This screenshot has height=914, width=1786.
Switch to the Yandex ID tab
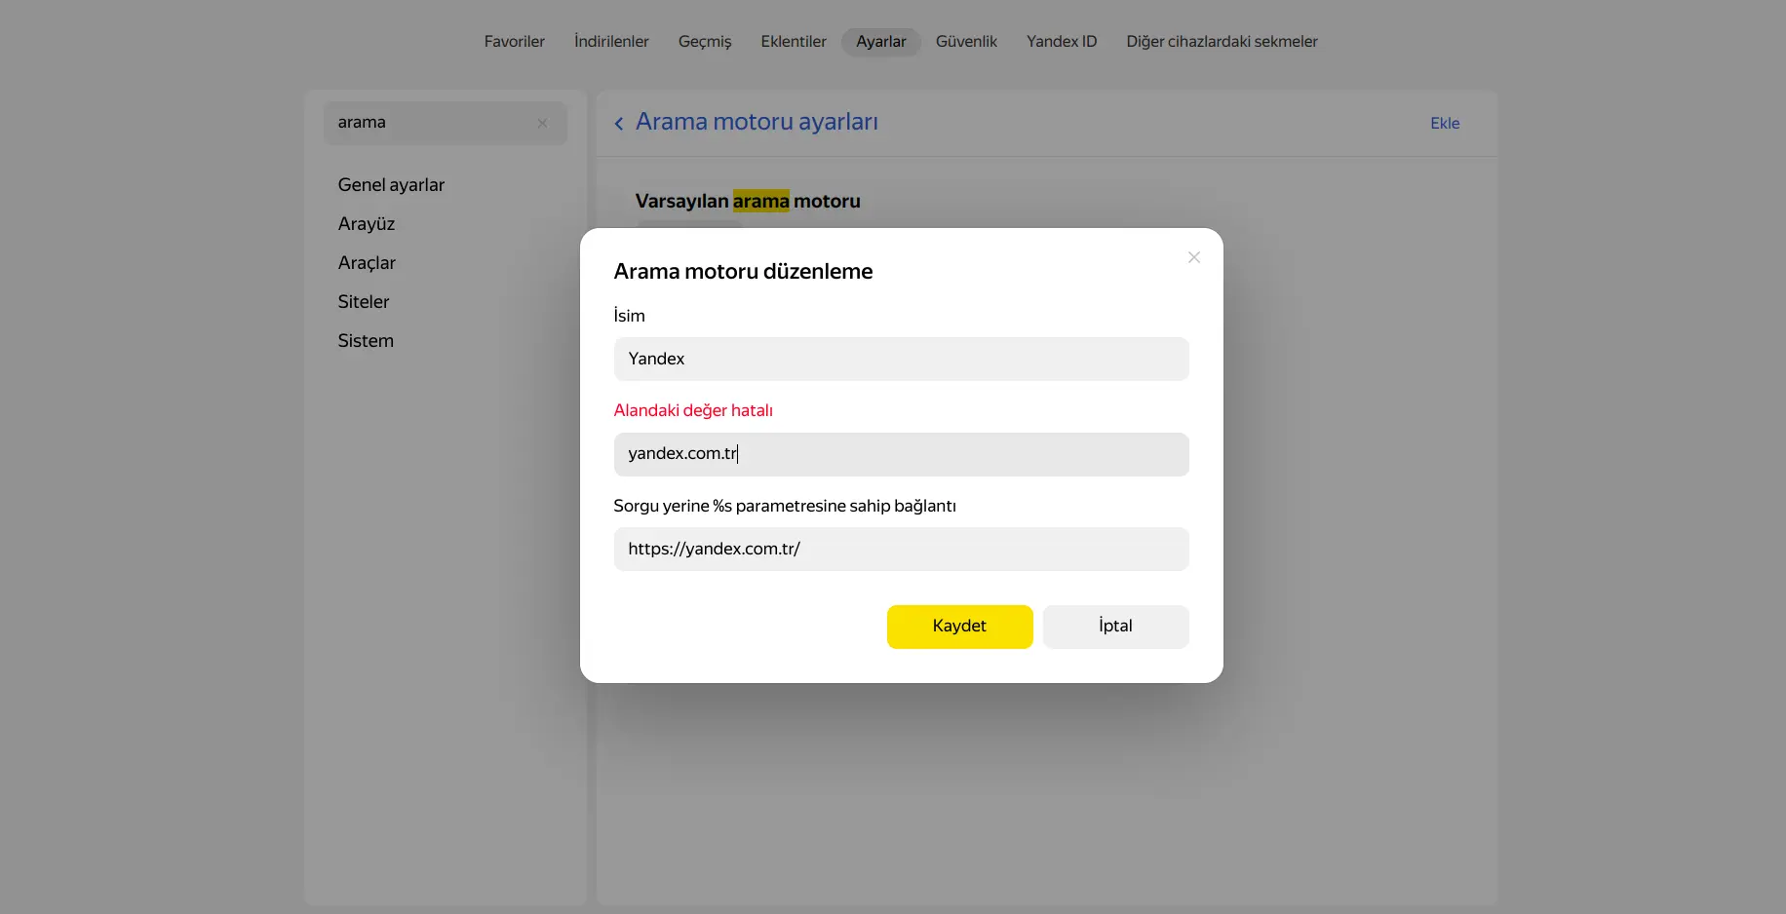(1062, 42)
